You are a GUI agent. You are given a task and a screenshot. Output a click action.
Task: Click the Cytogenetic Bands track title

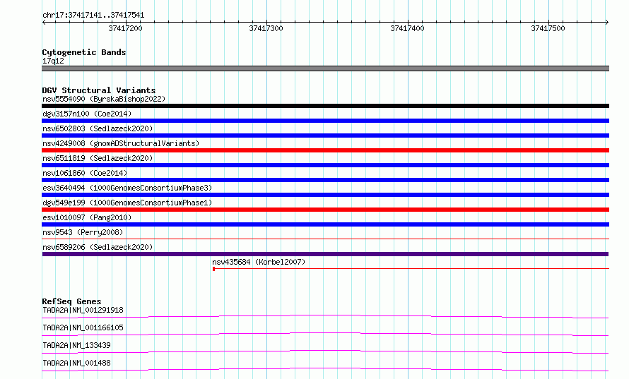point(84,52)
